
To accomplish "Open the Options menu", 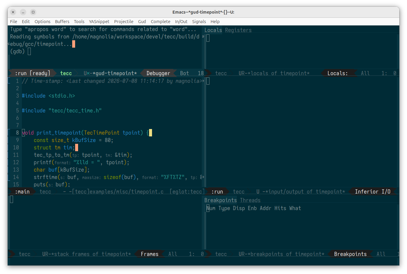I will point(42,22).
